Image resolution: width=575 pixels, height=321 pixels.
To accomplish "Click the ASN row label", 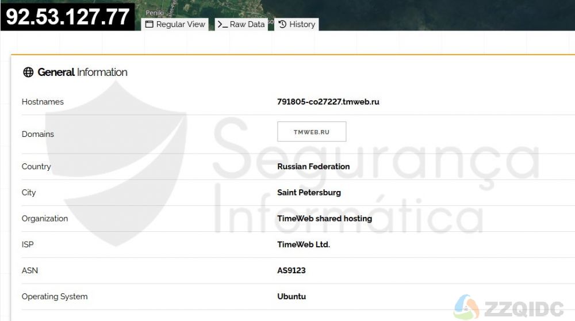I will (x=30, y=270).
